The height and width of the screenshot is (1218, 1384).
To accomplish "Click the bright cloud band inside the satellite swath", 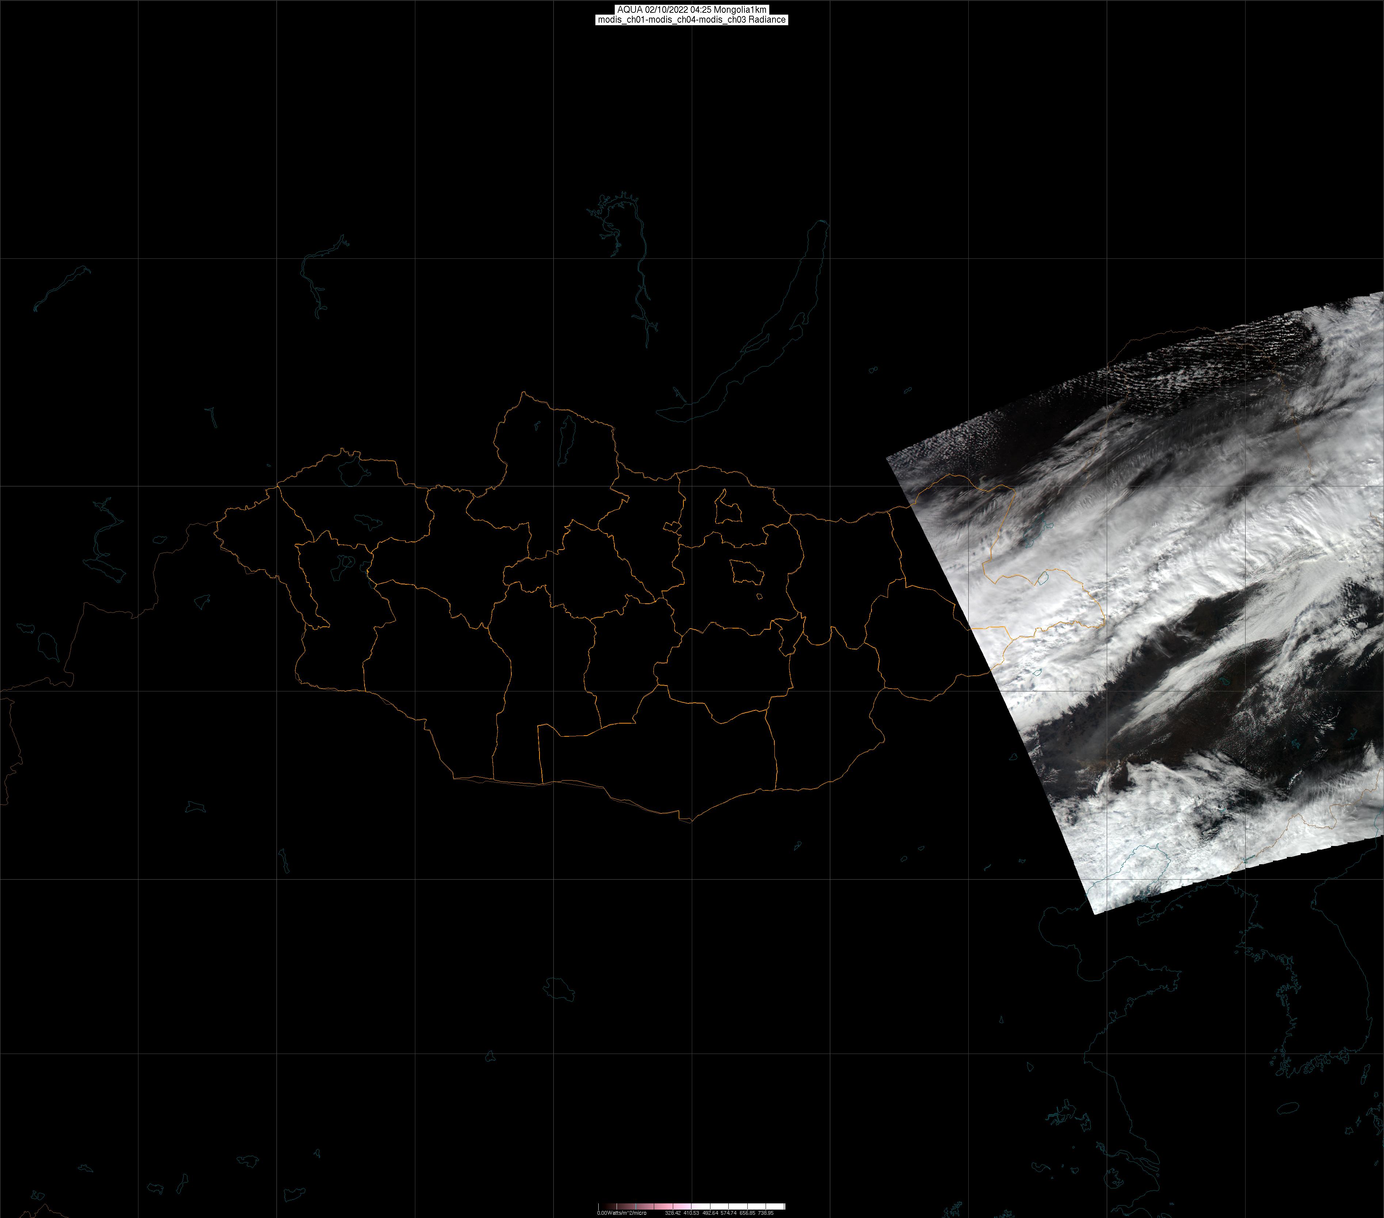I will (1192, 549).
